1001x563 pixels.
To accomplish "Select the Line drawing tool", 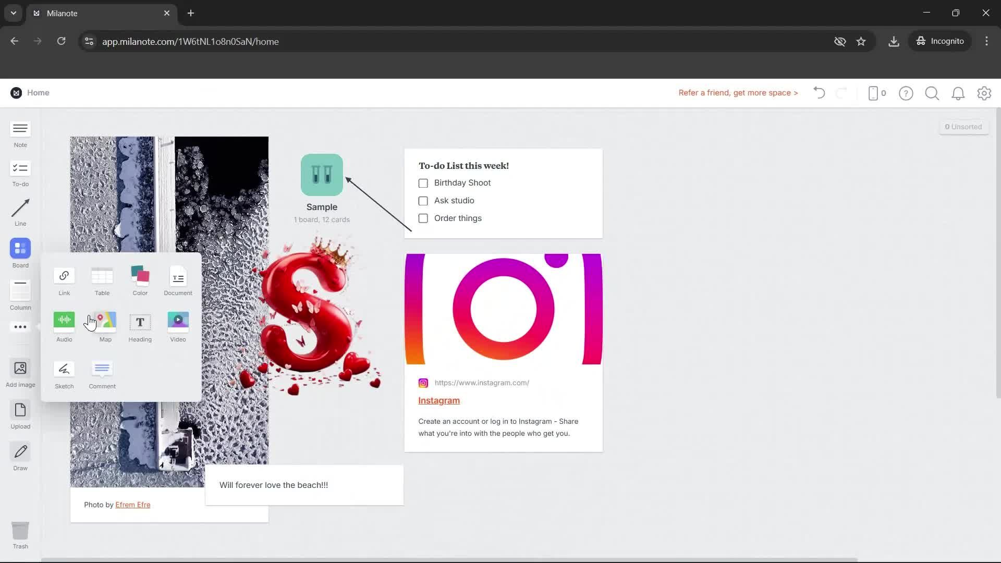I will (20, 211).
